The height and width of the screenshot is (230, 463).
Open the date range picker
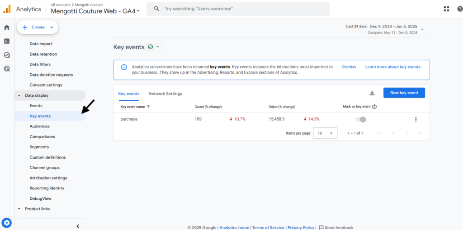pos(385,29)
